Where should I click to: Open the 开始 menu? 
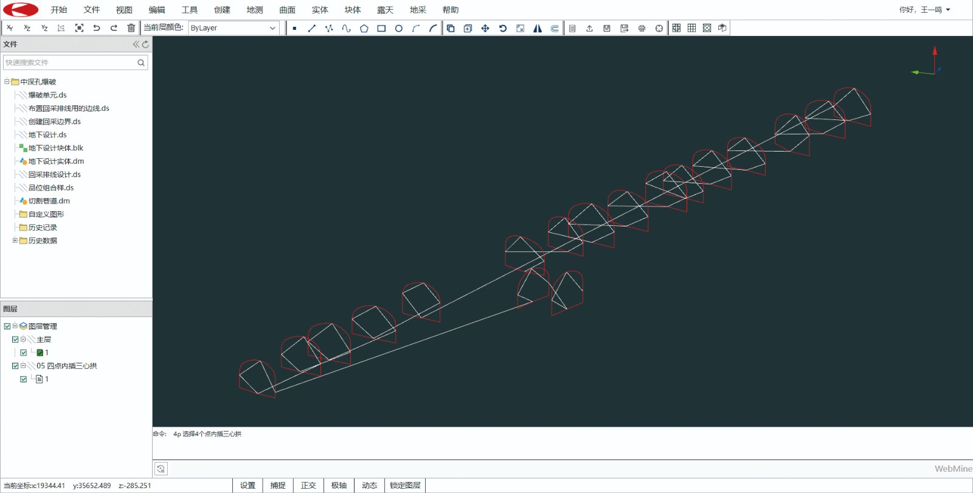coord(59,10)
